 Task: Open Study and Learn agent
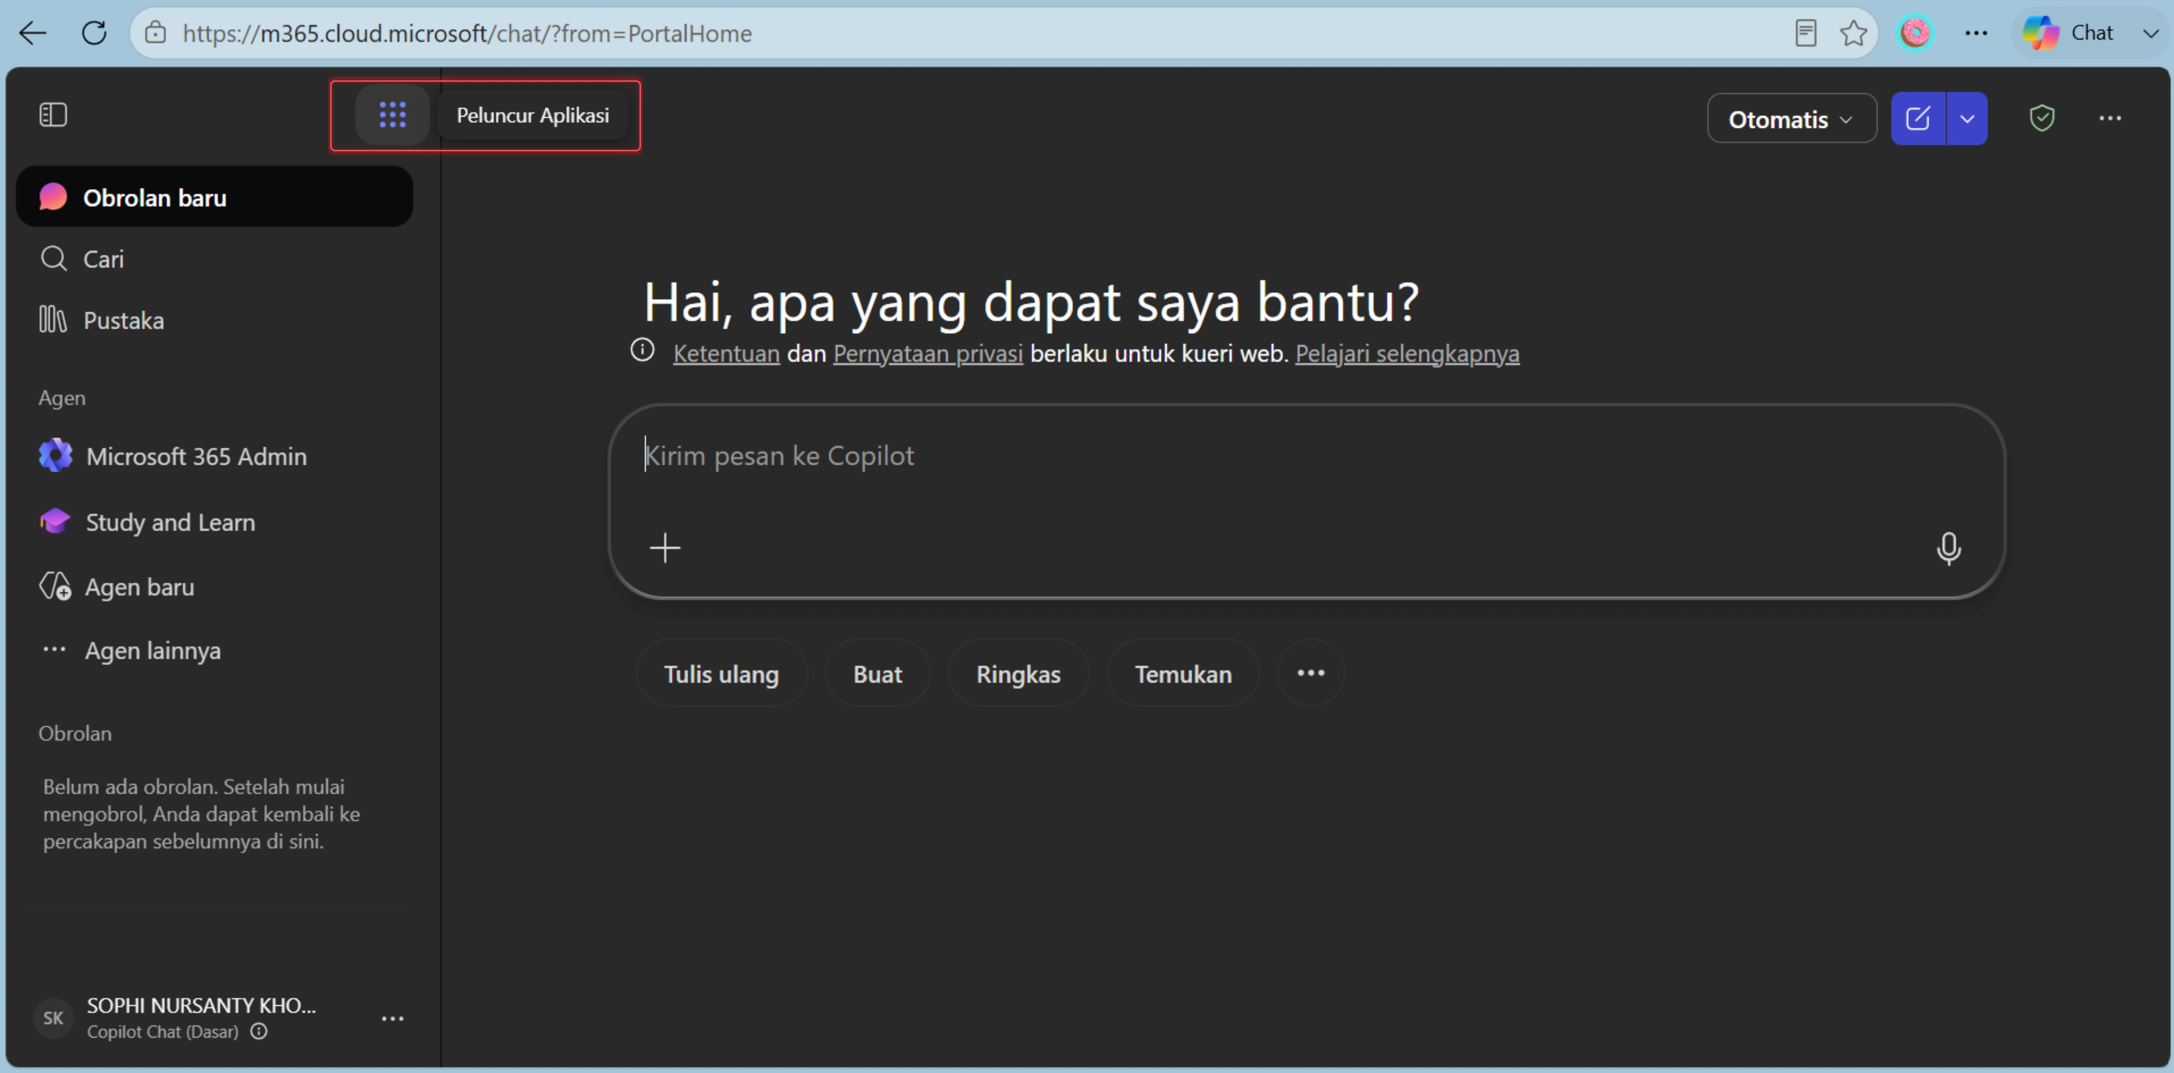tap(214, 522)
